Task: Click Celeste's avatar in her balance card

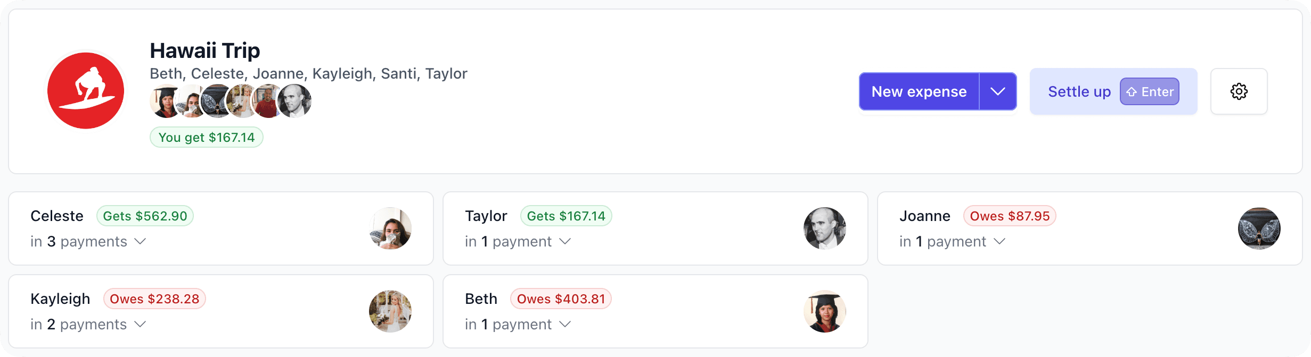Action: 390,228
